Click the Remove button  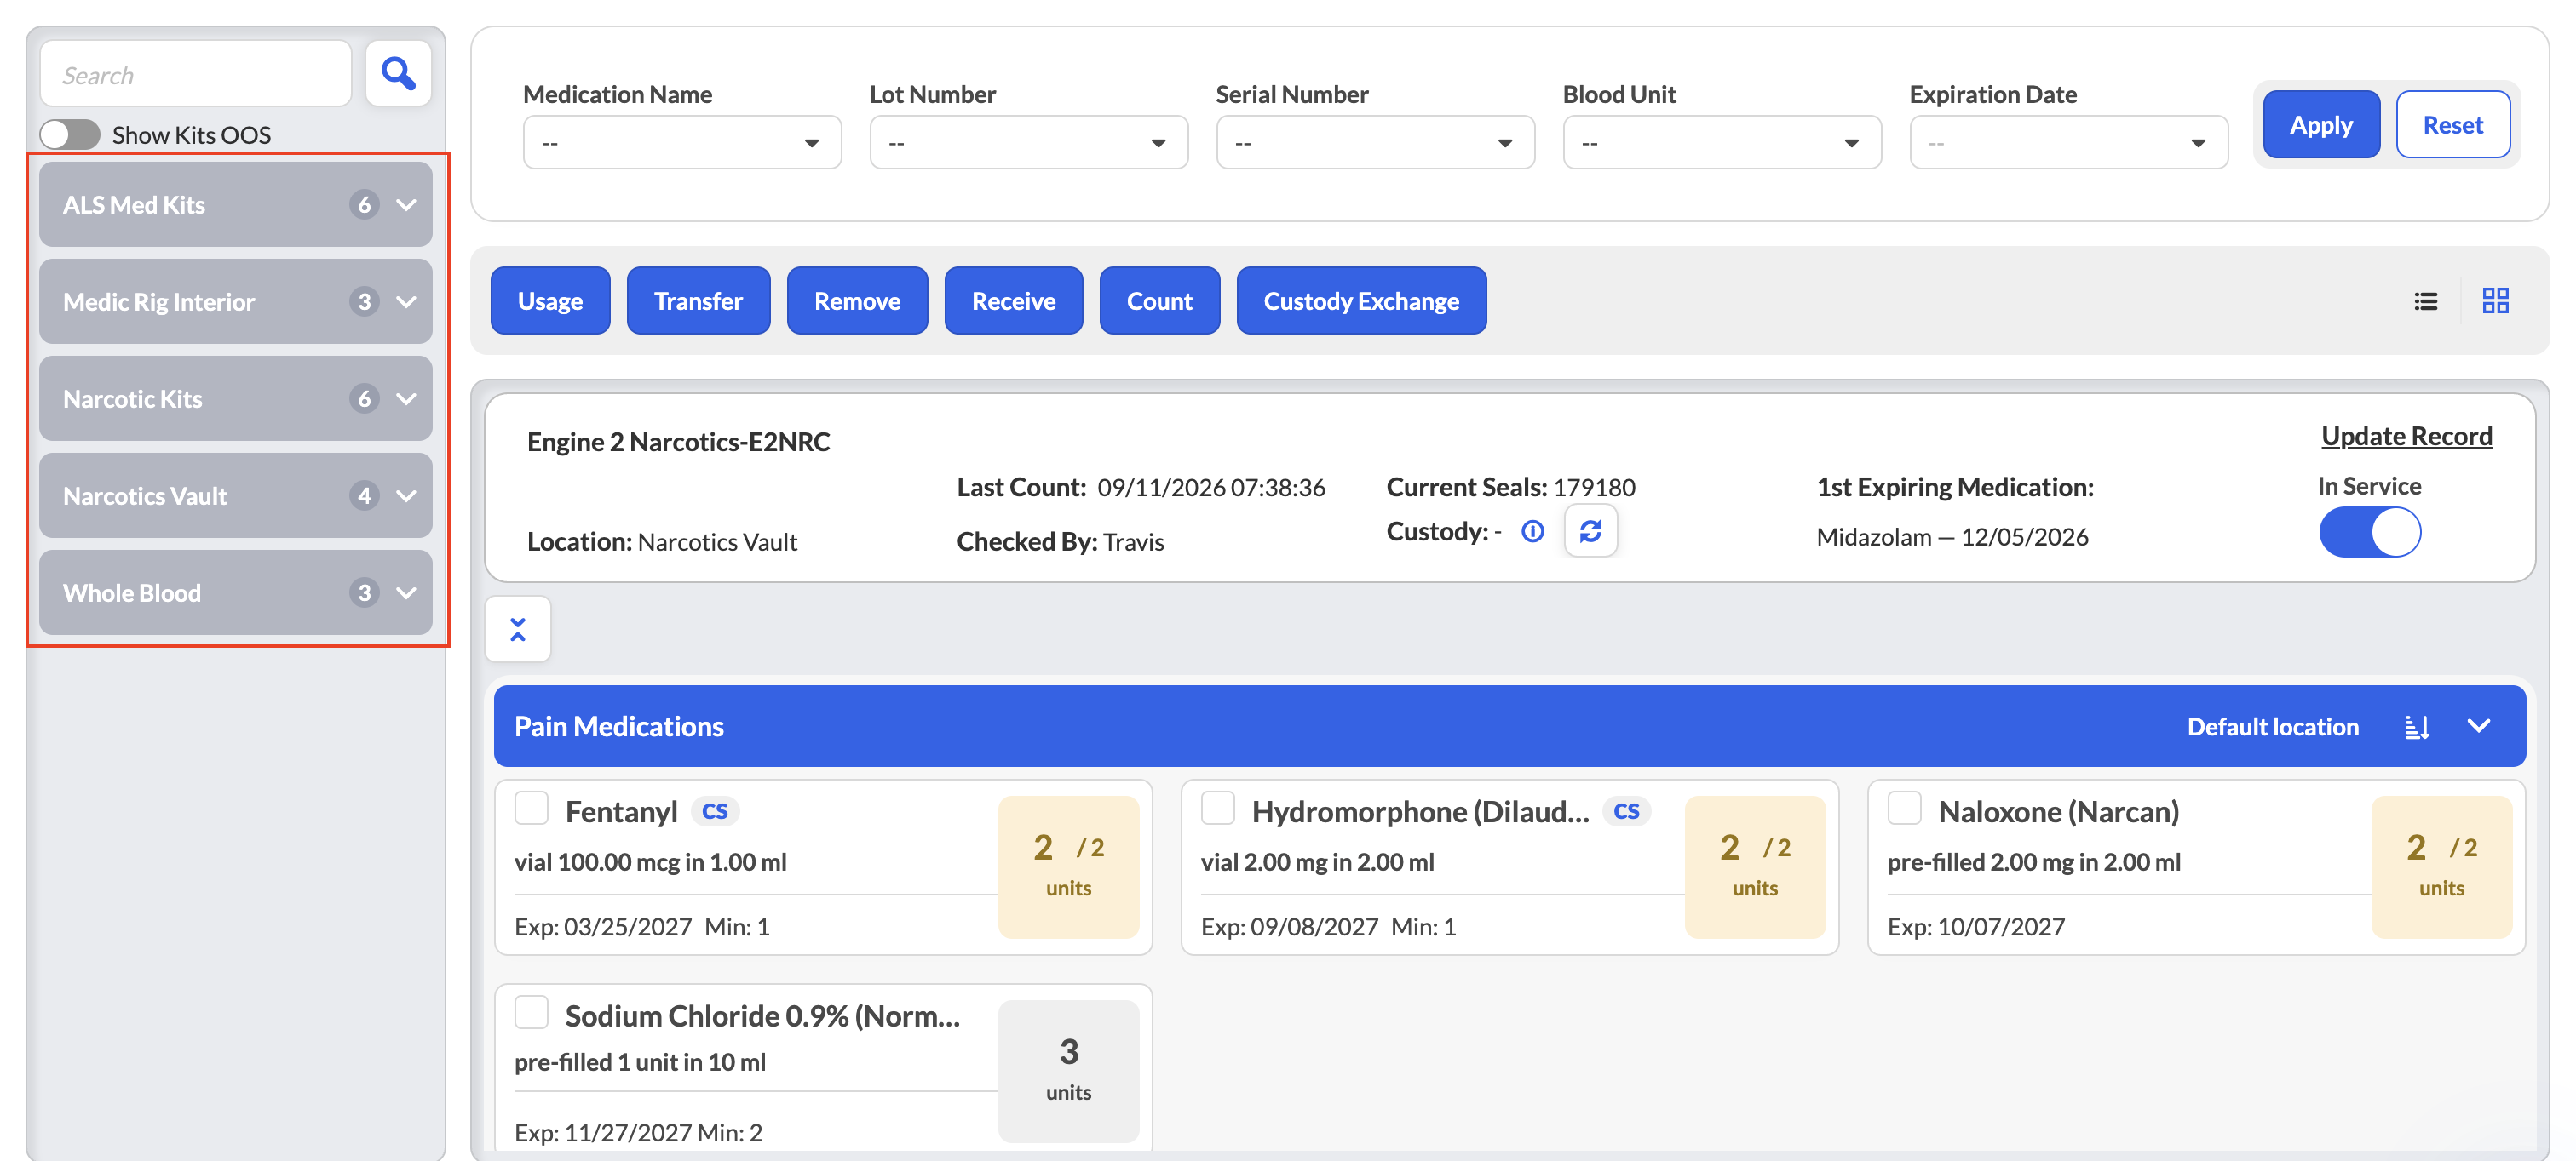(857, 300)
